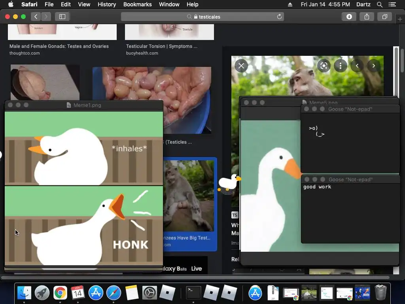Click the Meme1.png window title bar
Viewport: 405px width, 304px height.
click(x=84, y=105)
